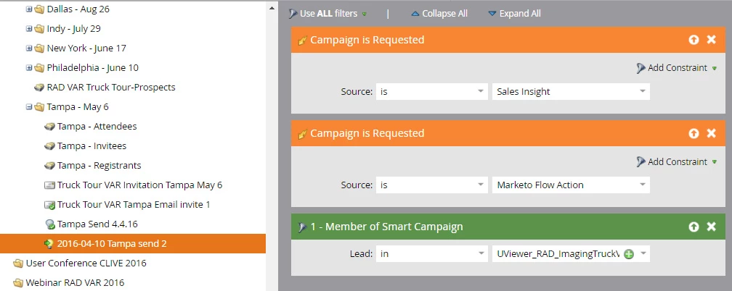Screen dimensions: 732x291
Task: Open the Sales Insight source value dropdown
Action: coord(642,91)
